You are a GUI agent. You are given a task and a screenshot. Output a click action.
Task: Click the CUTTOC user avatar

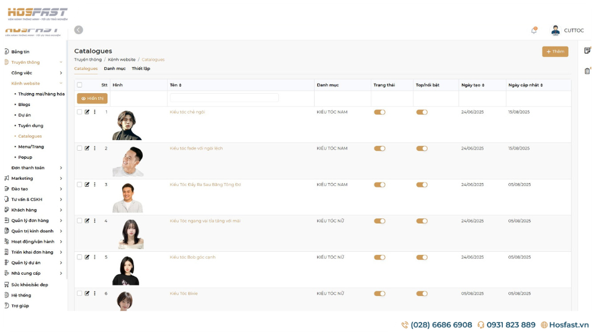[x=555, y=30]
